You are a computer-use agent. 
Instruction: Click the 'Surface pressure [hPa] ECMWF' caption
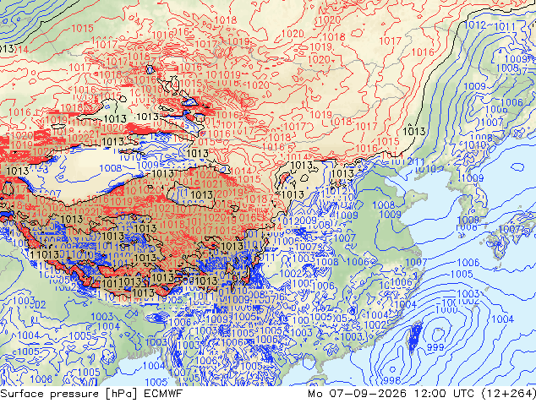point(91,394)
